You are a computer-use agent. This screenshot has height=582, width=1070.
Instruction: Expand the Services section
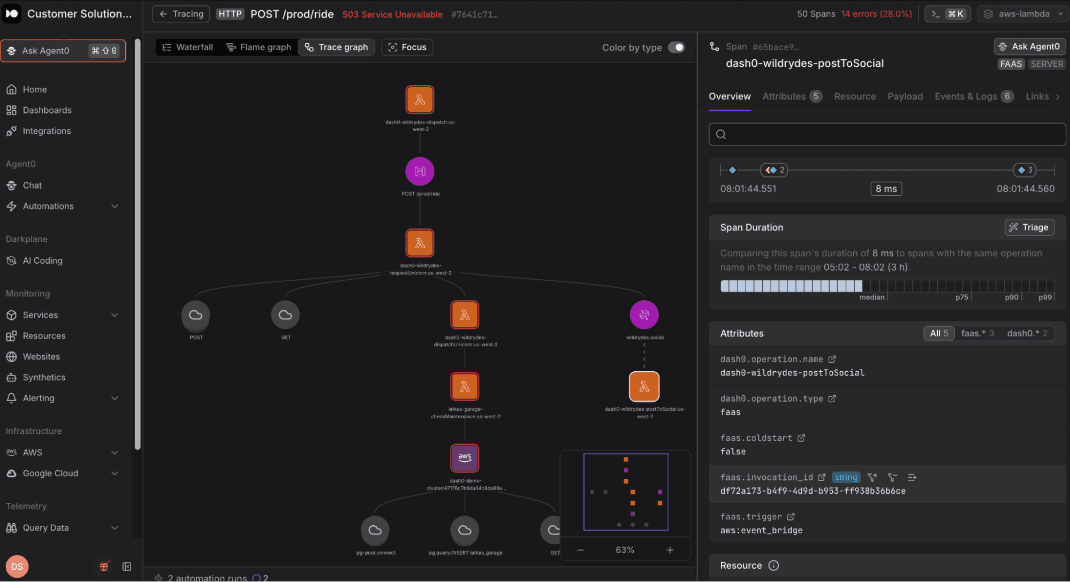(115, 315)
